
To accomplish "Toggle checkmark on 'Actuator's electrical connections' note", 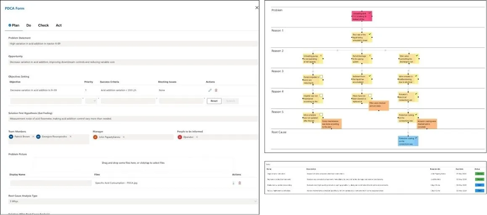I will coord(416,94).
